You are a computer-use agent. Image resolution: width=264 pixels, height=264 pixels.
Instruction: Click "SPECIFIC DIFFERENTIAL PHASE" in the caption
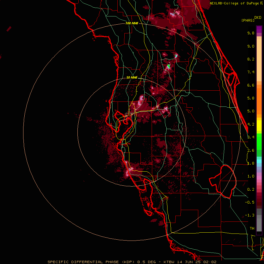pyautogui.click(x=83, y=262)
